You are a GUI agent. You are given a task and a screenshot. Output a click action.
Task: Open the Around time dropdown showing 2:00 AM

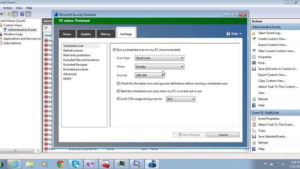(150, 75)
